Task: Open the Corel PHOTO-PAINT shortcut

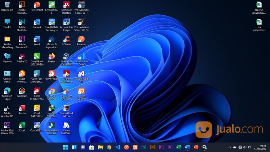Action: tap(37, 94)
